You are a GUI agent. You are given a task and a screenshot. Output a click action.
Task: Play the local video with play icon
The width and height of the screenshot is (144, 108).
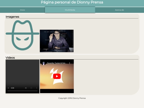[x=8, y=88]
